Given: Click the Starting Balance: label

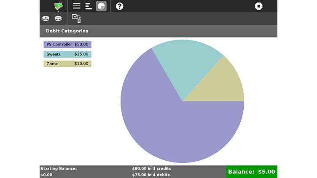Looking at the screenshot, I should pyautogui.click(x=59, y=168).
